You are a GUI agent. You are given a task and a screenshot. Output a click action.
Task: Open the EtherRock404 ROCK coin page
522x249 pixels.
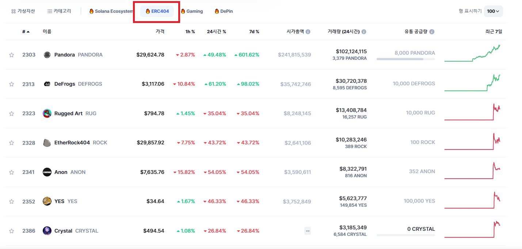81,143
